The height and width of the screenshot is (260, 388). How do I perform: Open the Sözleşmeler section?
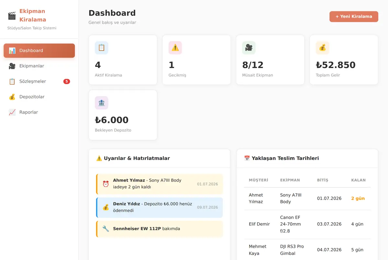click(39, 82)
